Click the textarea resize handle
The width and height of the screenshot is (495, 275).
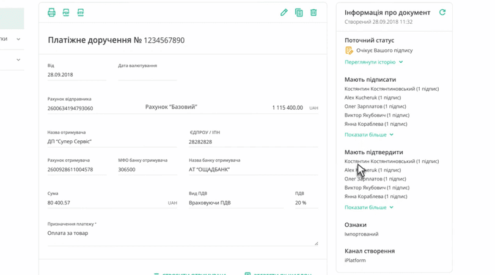click(x=316, y=243)
